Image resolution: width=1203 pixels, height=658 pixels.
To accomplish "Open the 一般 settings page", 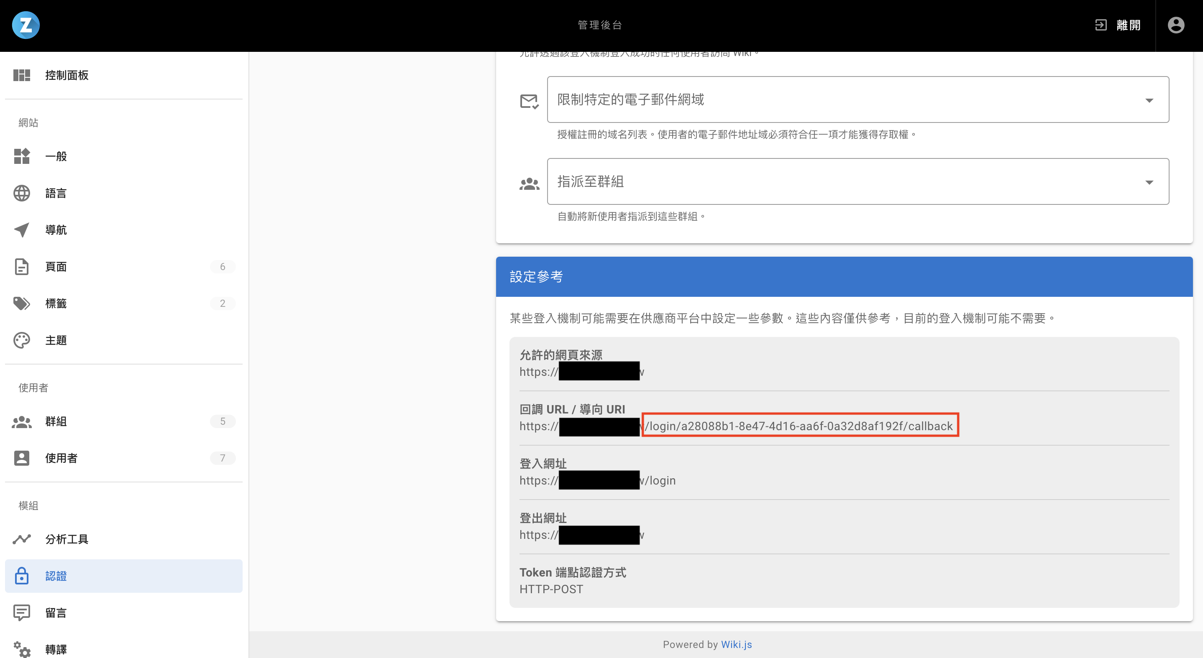I will (124, 156).
